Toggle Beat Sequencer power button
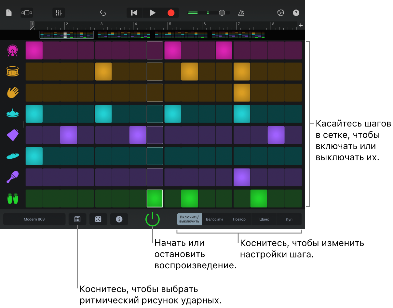This screenshot has width=393, height=308. (152, 219)
